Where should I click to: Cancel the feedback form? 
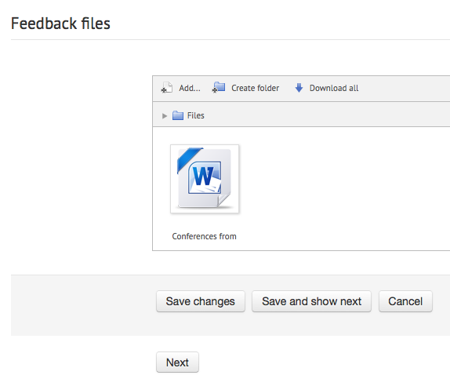pos(405,301)
